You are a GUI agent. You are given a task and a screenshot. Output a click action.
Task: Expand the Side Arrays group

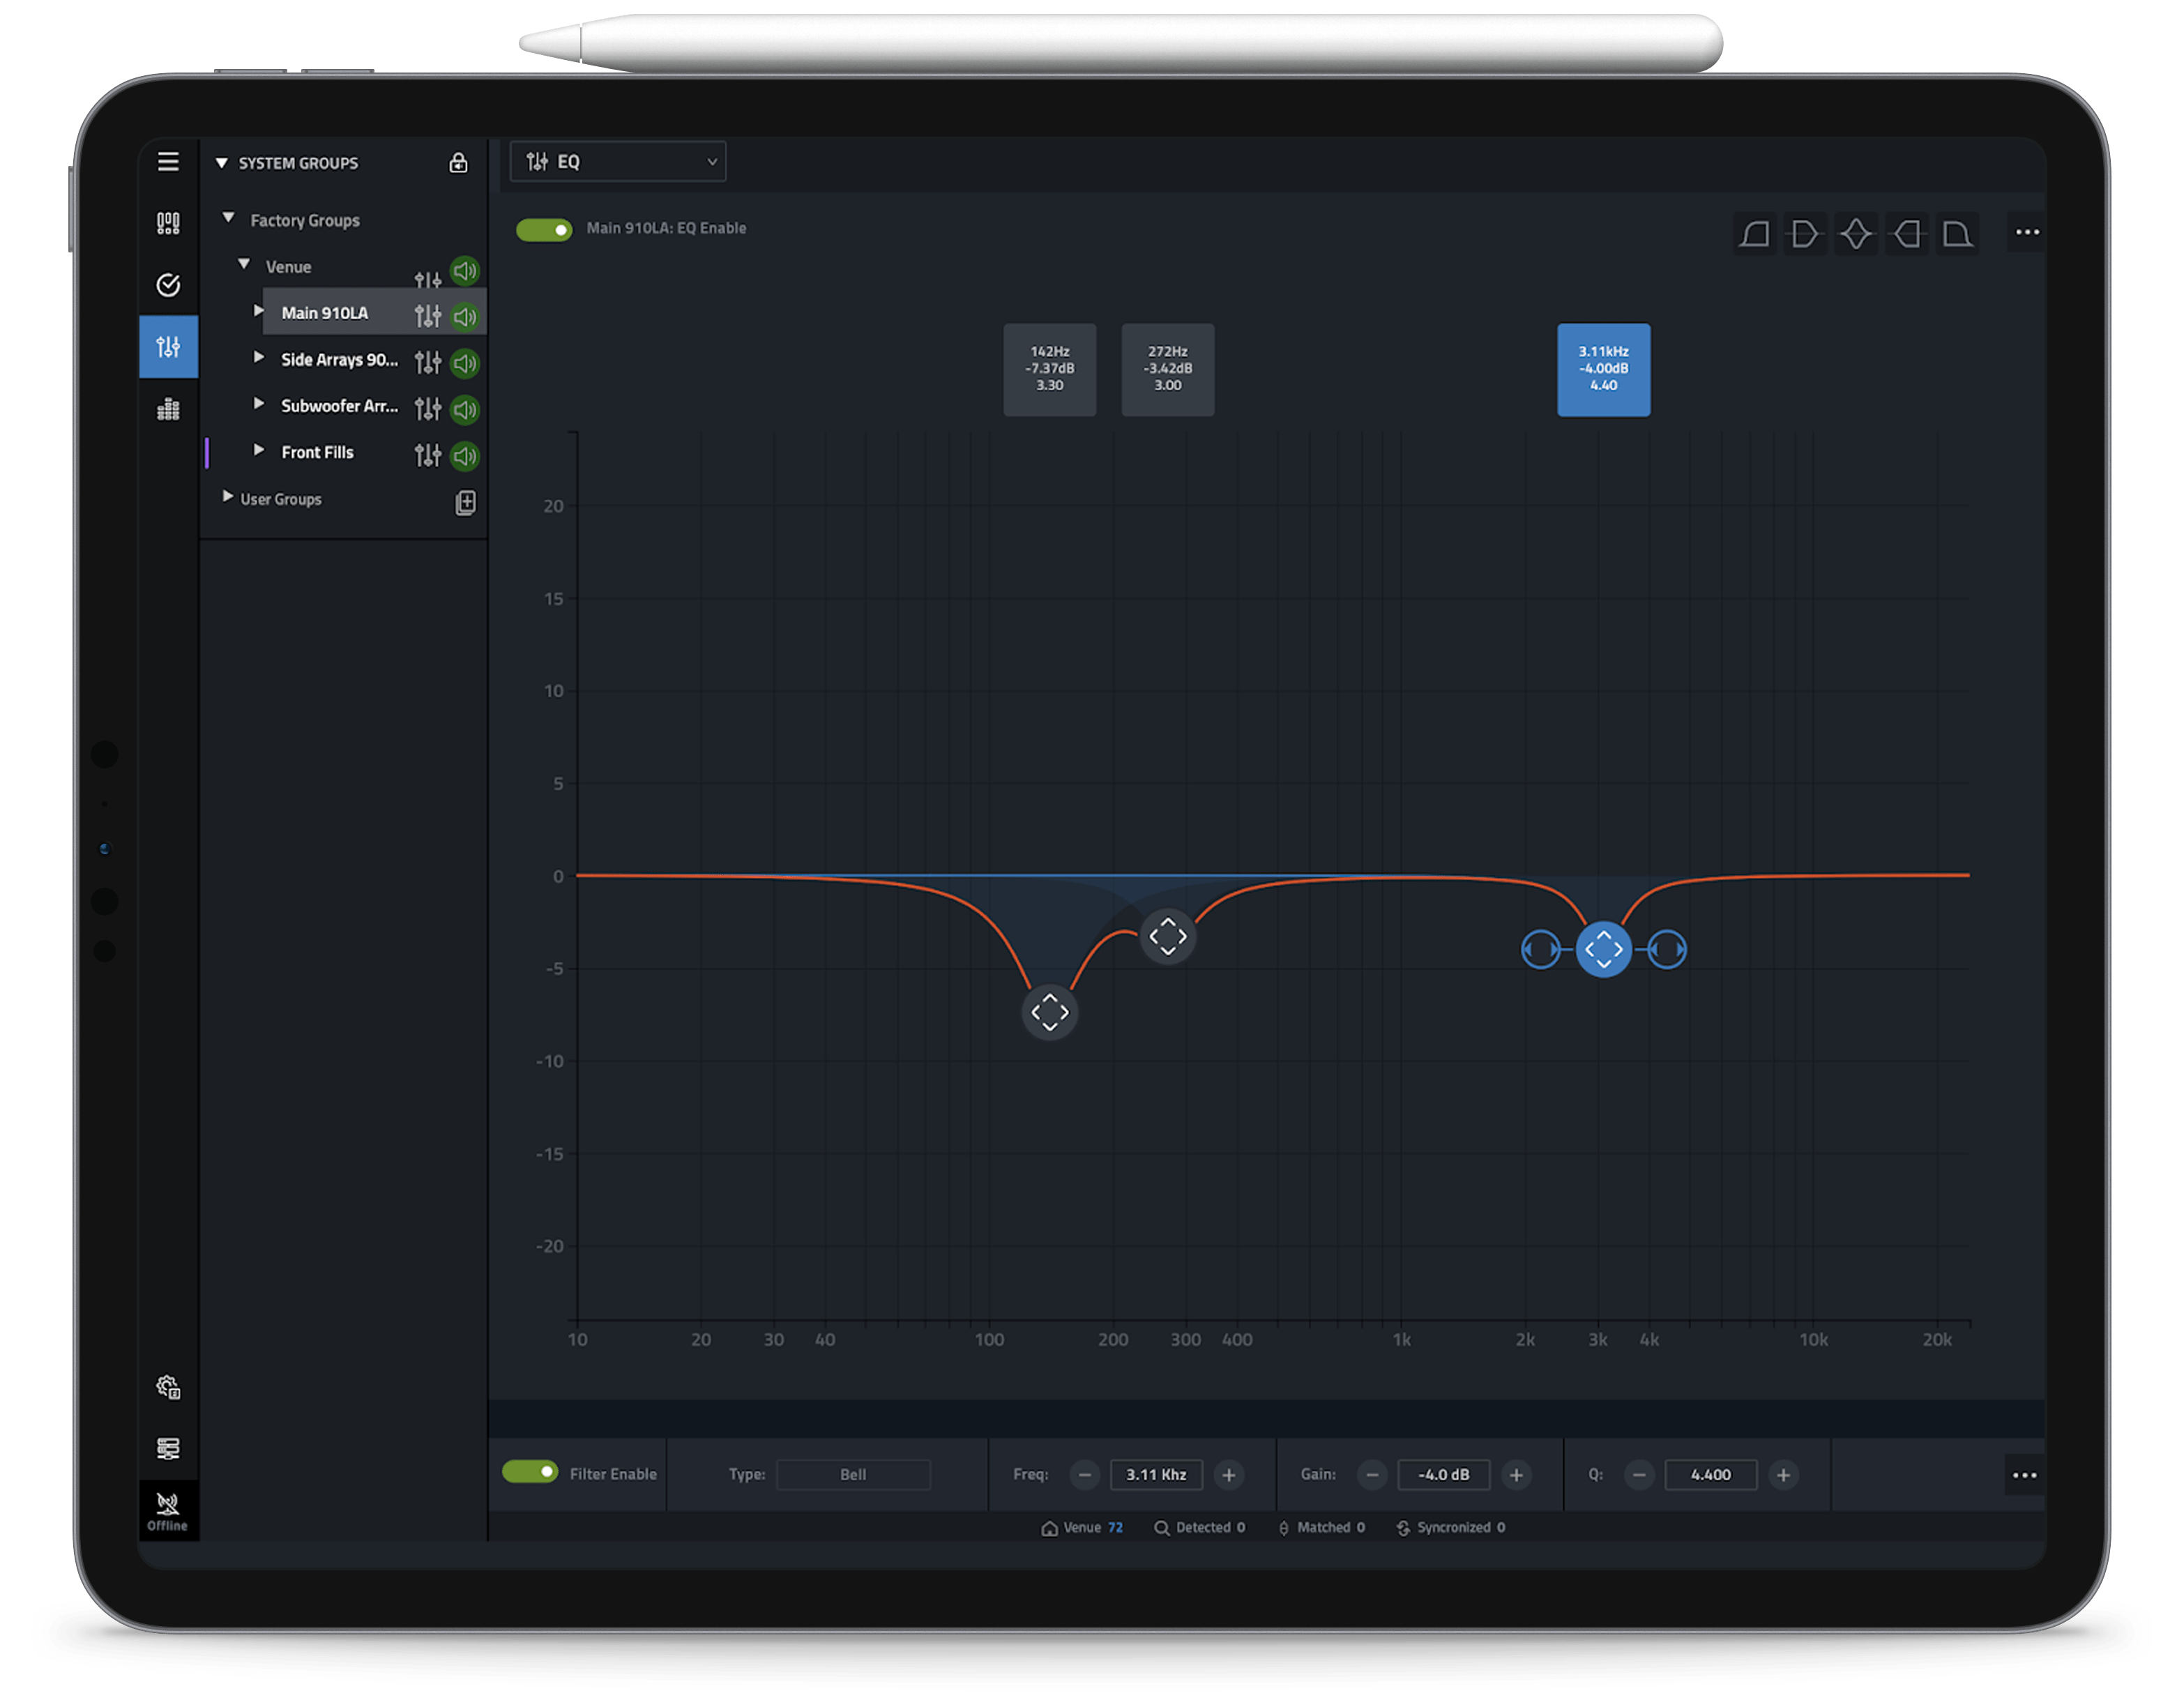tap(258, 359)
